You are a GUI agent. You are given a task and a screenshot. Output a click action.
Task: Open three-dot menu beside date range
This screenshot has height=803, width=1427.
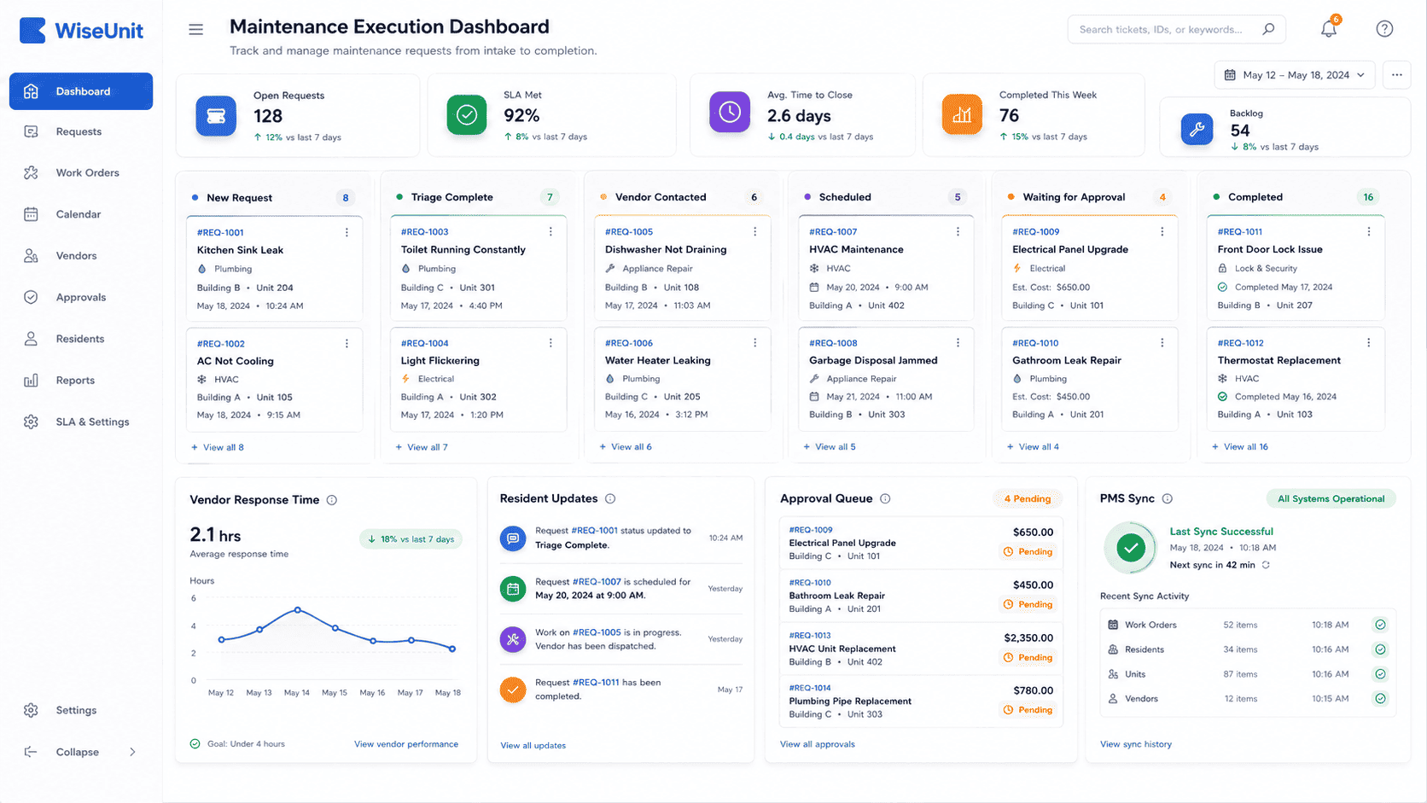[x=1396, y=75]
